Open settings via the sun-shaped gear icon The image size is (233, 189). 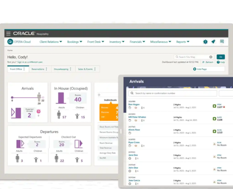tap(205, 42)
